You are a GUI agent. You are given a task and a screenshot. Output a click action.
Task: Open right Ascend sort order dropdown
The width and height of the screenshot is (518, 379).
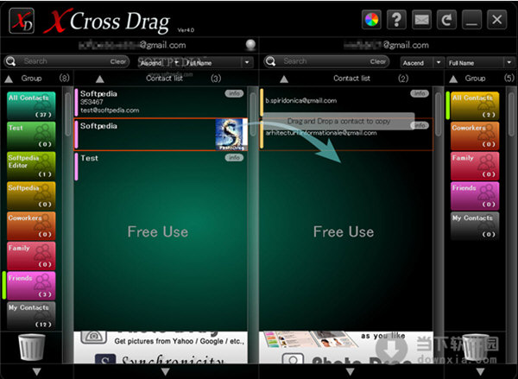point(422,62)
